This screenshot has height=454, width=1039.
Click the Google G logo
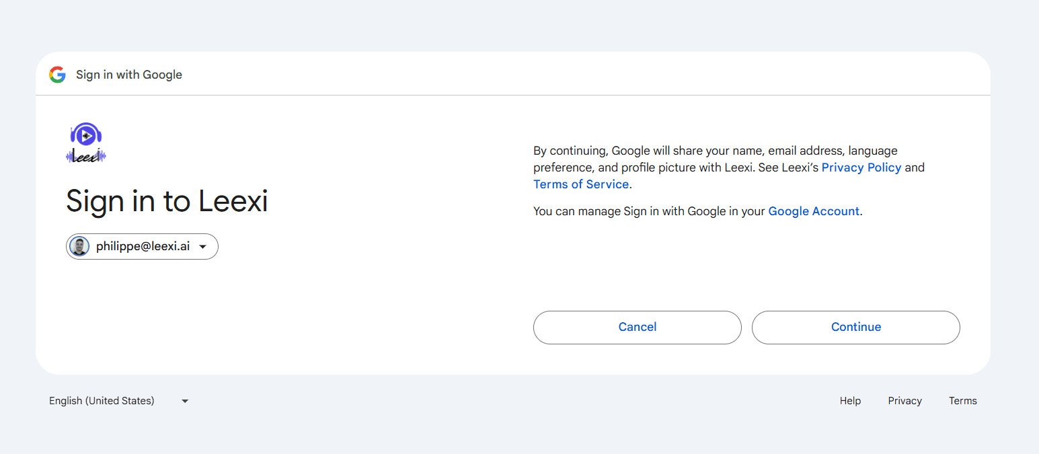click(57, 75)
